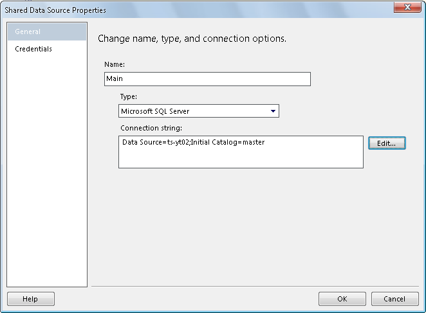Click the Name: label

[115, 64]
